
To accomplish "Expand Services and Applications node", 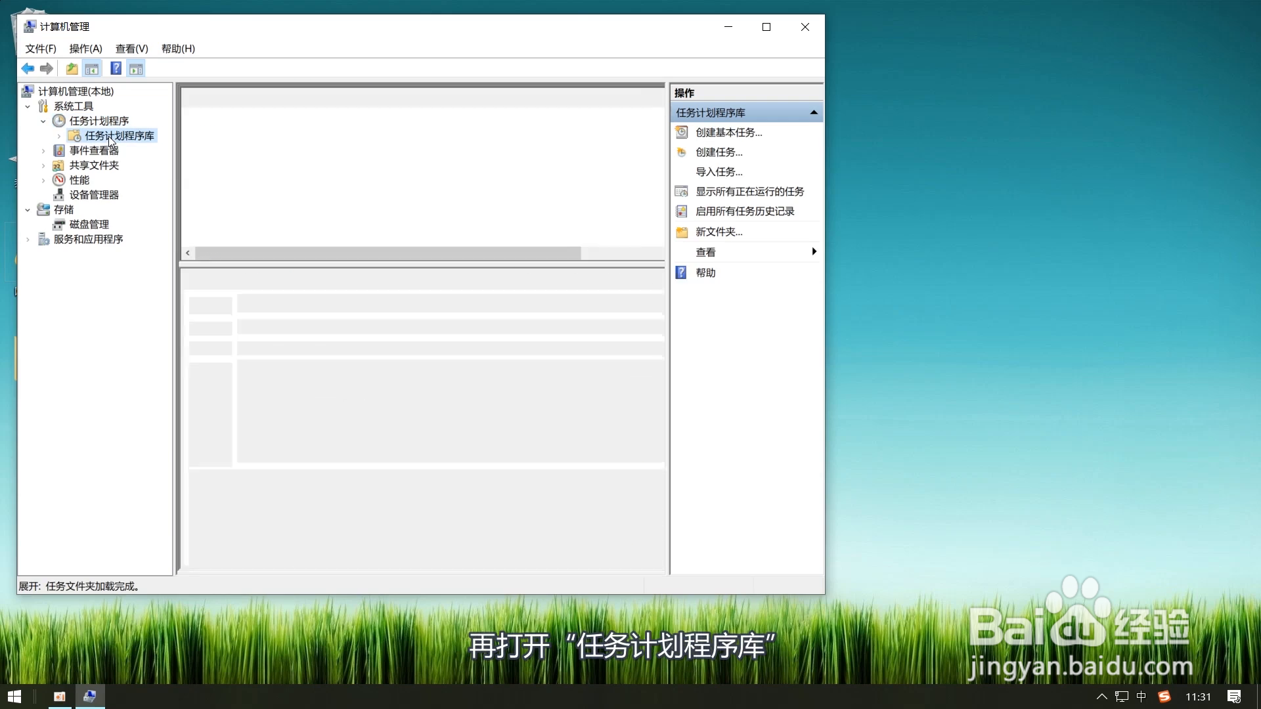I will tap(28, 240).
